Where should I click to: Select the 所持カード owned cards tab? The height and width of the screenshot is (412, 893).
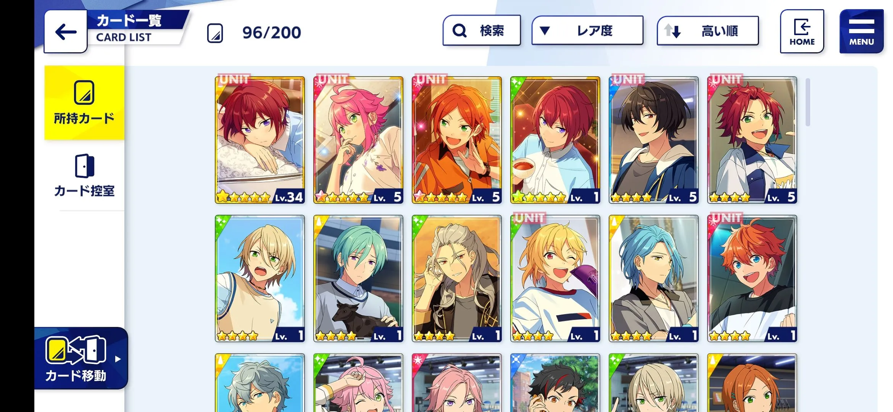coord(84,103)
